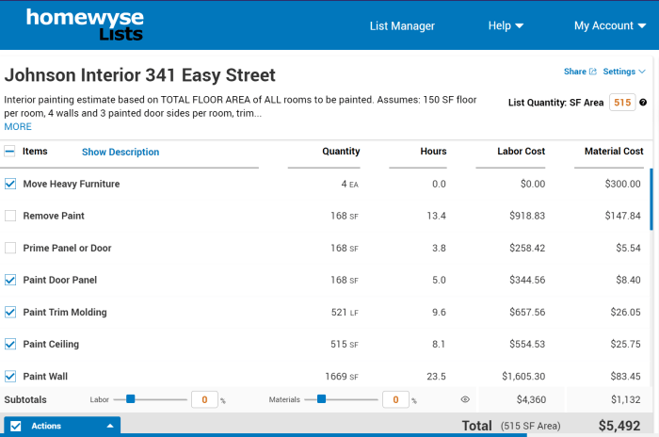Click the Quantity column header
Image resolution: width=659 pixels, height=437 pixels.
[341, 151]
